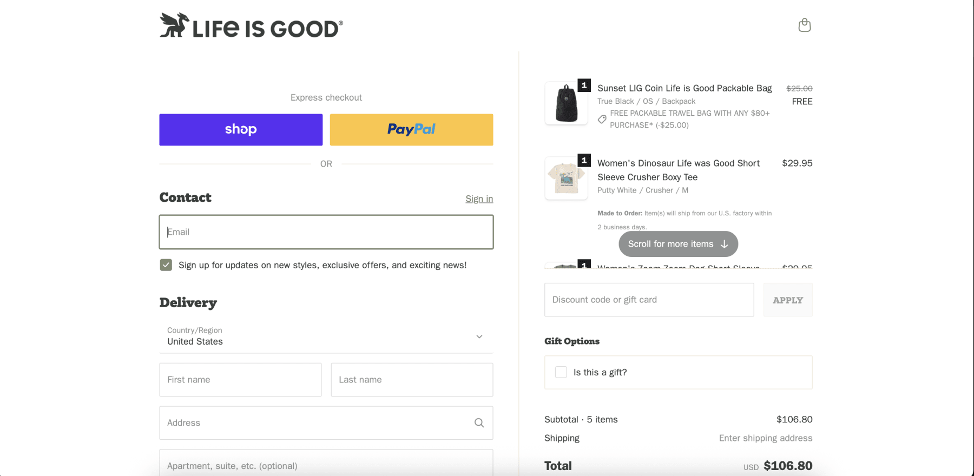The height and width of the screenshot is (476, 974).
Task: Expand the United States region selector
Action: click(x=478, y=336)
